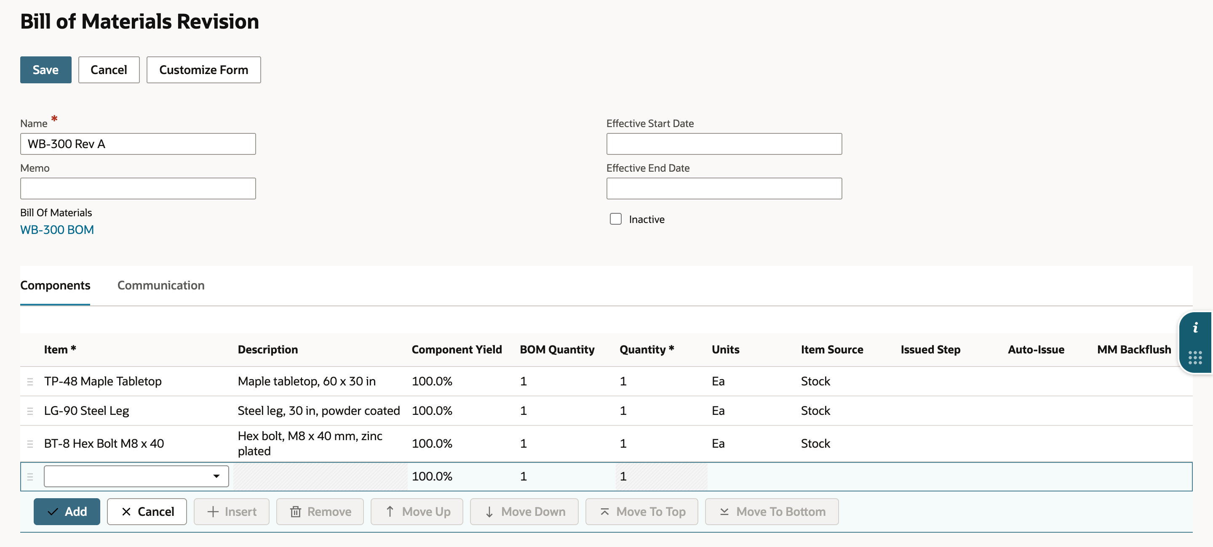Click the Units column header
The height and width of the screenshot is (547, 1213).
coord(726,350)
